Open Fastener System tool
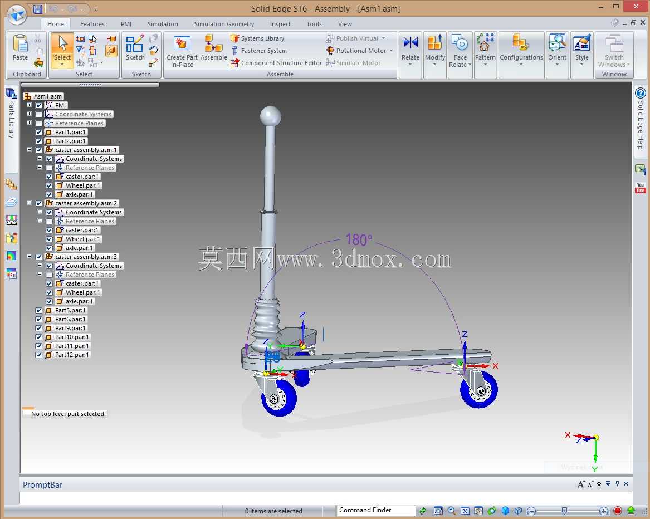Image resolution: width=650 pixels, height=519 pixels. [258, 51]
